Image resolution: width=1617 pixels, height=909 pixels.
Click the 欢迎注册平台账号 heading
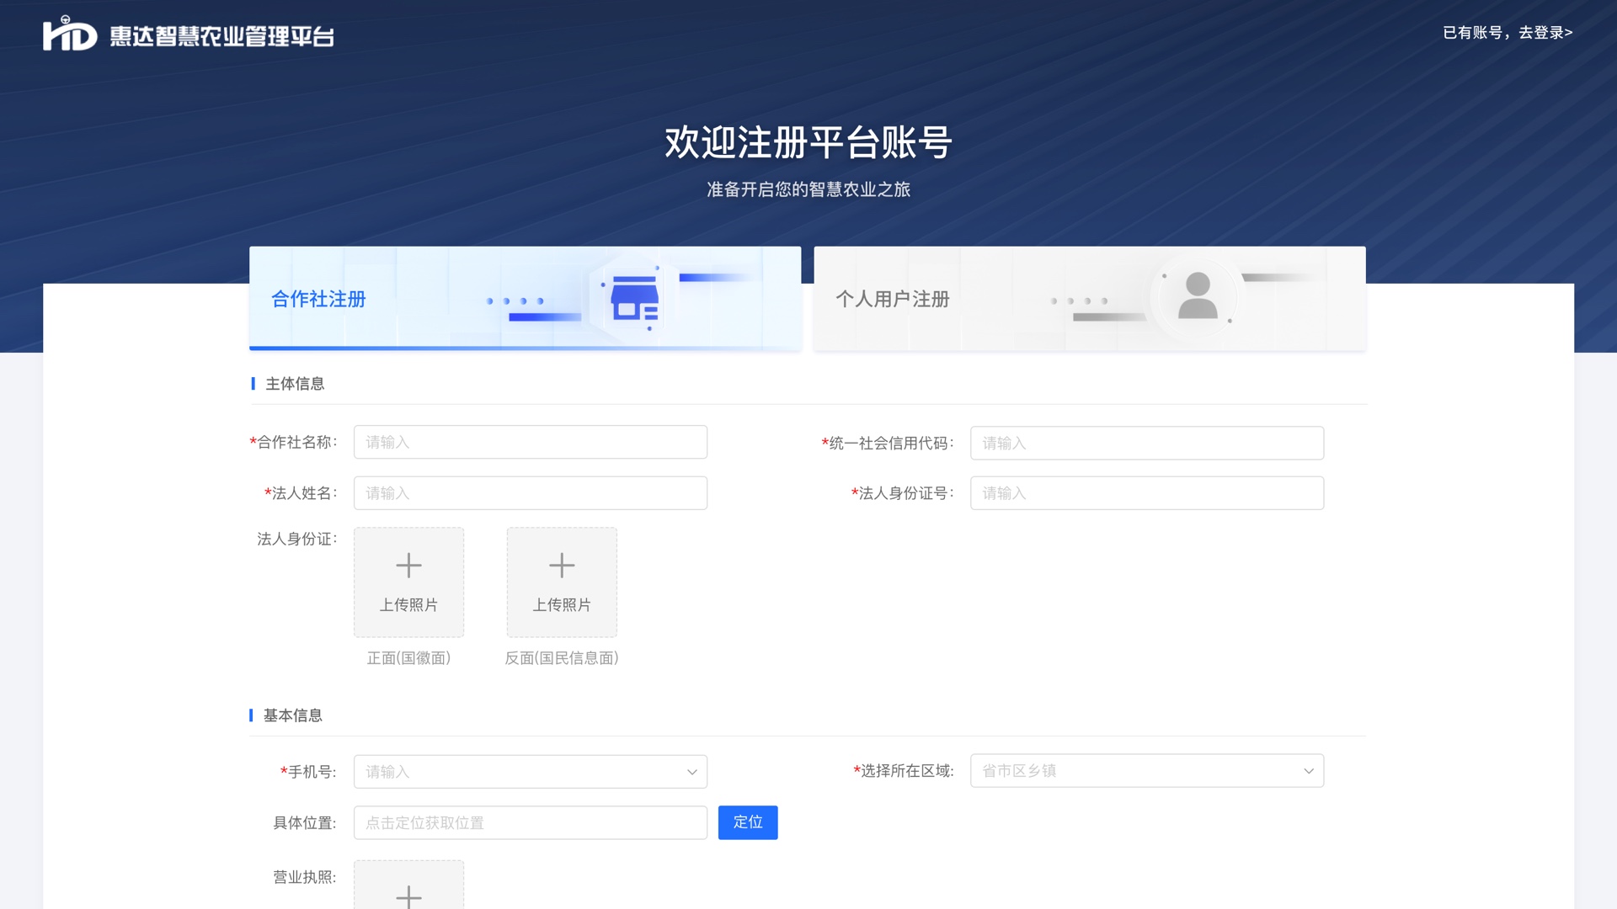tap(808, 142)
